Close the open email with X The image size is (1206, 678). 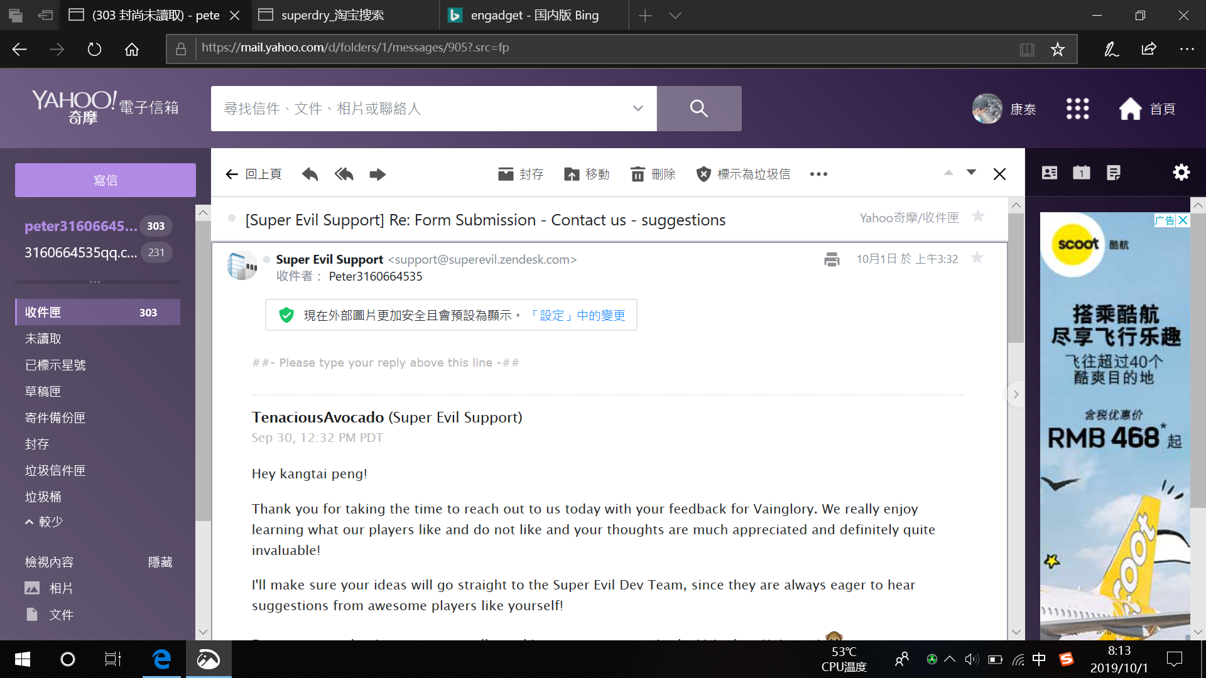pyautogui.click(x=999, y=174)
